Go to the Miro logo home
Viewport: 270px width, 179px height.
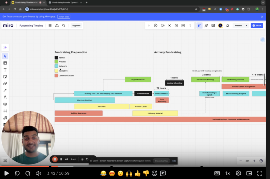coord(8,26)
